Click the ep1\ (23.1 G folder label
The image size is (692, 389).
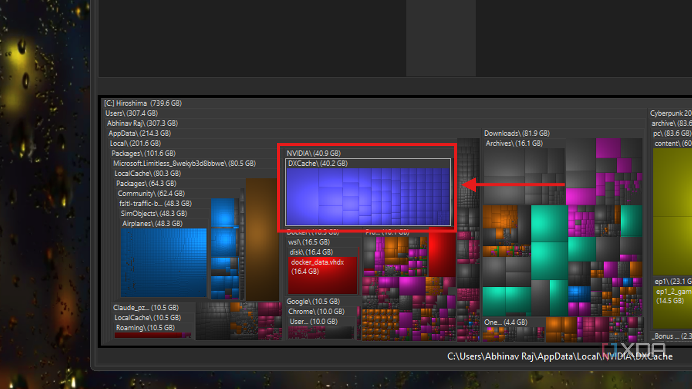click(x=673, y=282)
